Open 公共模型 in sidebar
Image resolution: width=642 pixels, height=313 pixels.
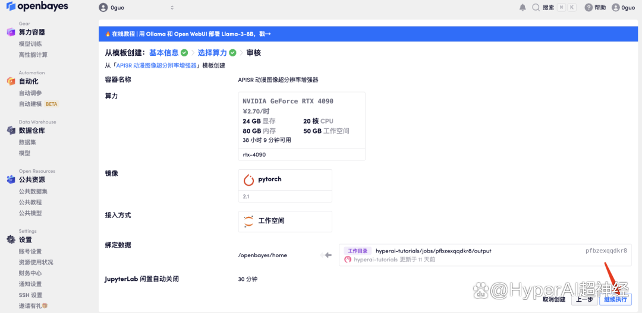30,213
